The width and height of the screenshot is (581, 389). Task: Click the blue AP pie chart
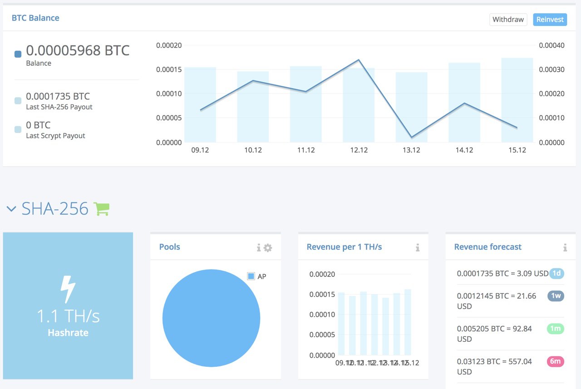click(211, 318)
